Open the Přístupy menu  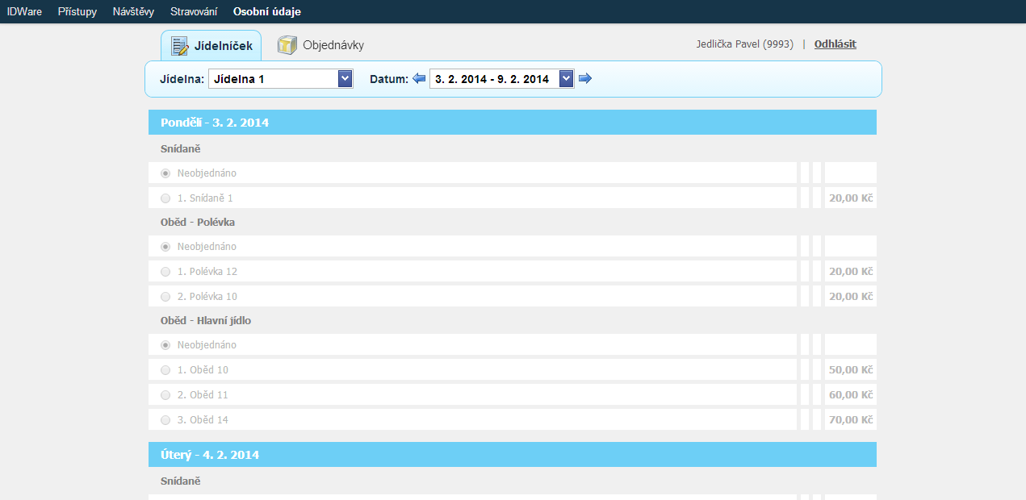77,12
